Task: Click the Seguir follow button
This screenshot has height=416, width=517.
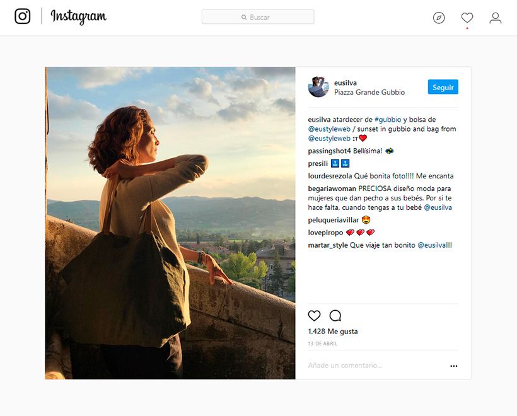Action: (x=443, y=87)
